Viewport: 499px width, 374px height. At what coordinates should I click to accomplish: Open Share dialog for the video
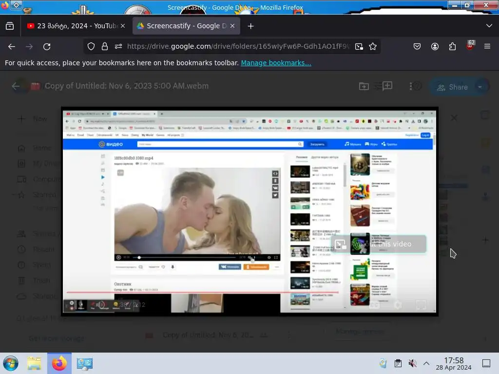(x=452, y=87)
